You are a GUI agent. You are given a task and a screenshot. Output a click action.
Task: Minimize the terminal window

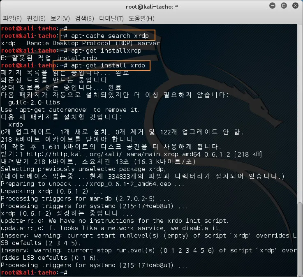tap(272, 6)
